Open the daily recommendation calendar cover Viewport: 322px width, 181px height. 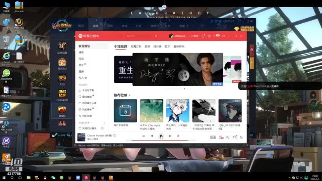(125, 111)
